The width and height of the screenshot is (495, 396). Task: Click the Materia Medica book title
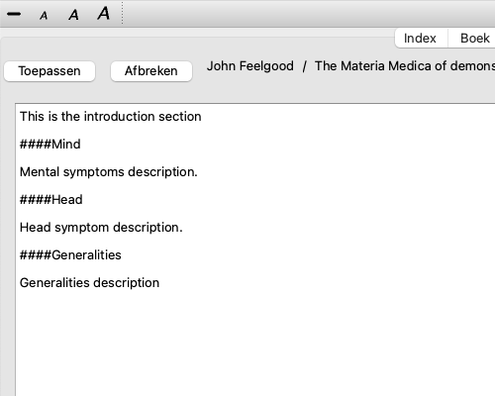tap(405, 66)
